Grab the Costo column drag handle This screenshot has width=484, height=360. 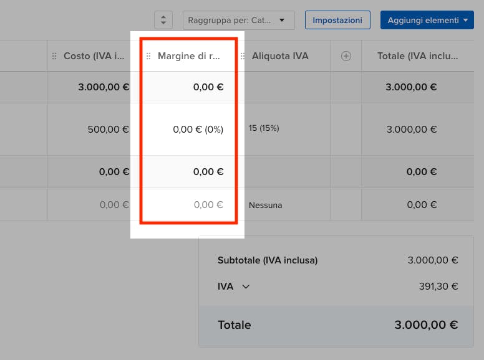(x=54, y=56)
